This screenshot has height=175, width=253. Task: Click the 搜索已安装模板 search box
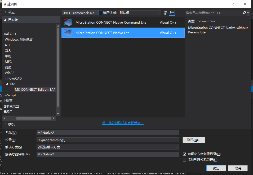tap(213, 13)
